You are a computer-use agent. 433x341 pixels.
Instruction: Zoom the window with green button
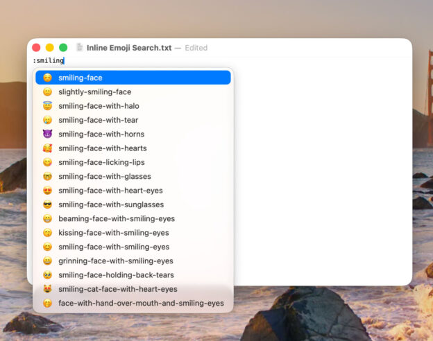click(63, 47)
